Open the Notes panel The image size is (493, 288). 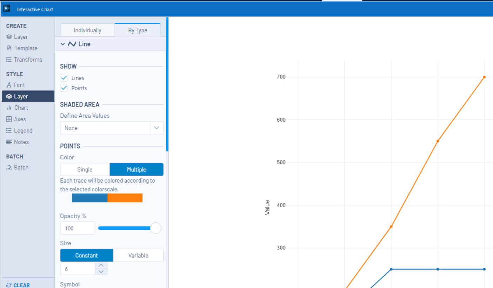(20, 142)
